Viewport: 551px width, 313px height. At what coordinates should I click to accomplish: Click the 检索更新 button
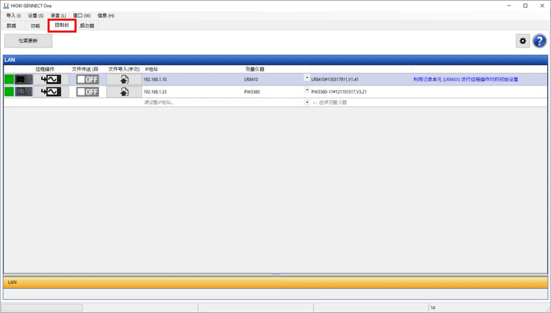pos(28,41)
